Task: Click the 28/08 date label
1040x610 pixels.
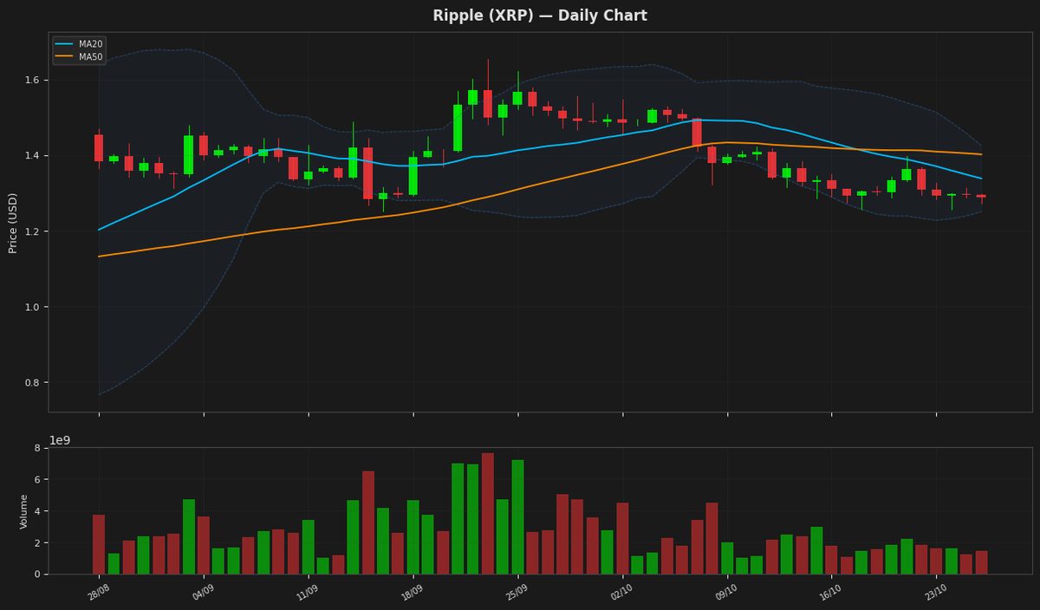Action: click(x=99, y=593)
